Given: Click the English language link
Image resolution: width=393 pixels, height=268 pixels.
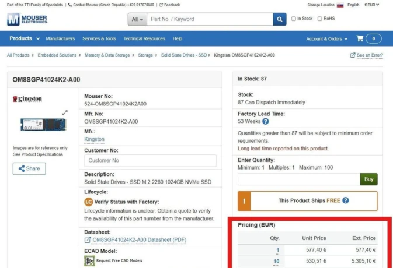Looking at the screenshot, I should click(353, 5).
